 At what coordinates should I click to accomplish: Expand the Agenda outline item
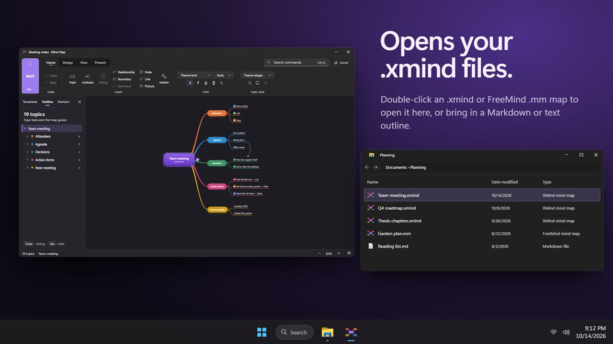pyautogui.click(x=27, y=144)
